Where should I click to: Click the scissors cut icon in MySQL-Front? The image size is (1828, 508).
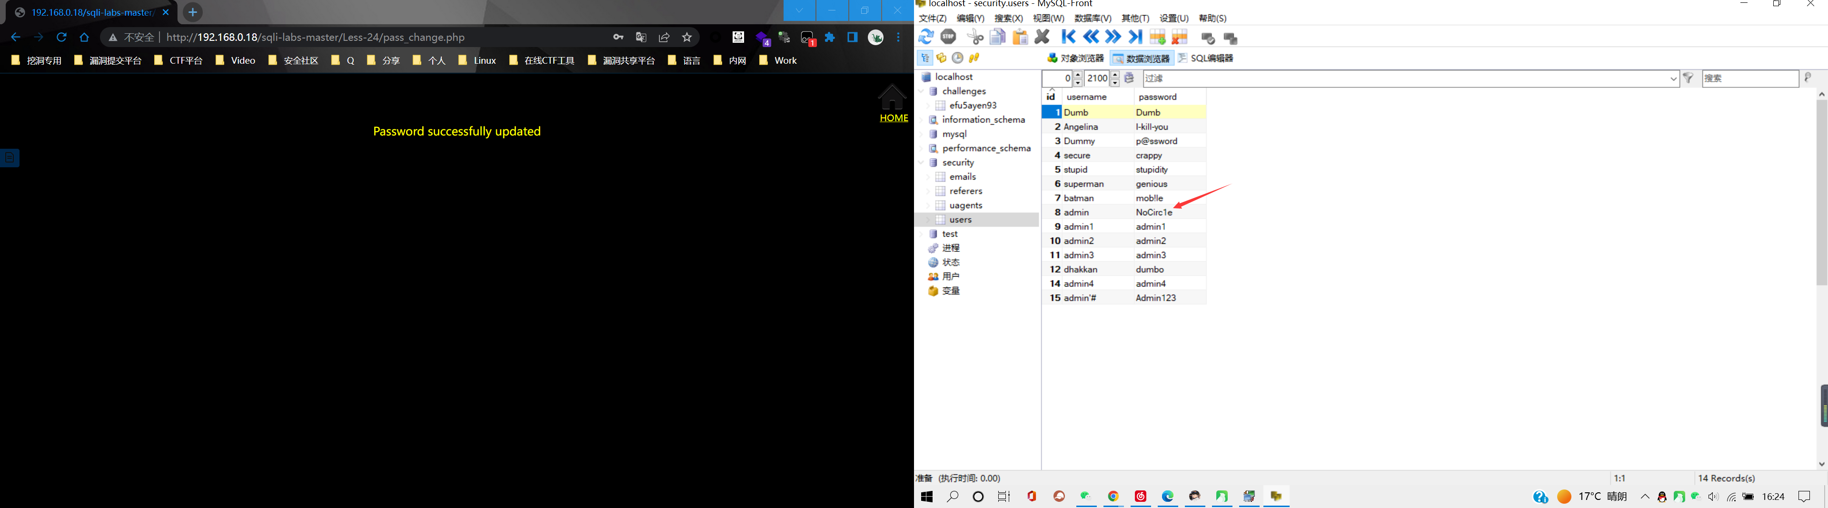(x=976, y=37)
